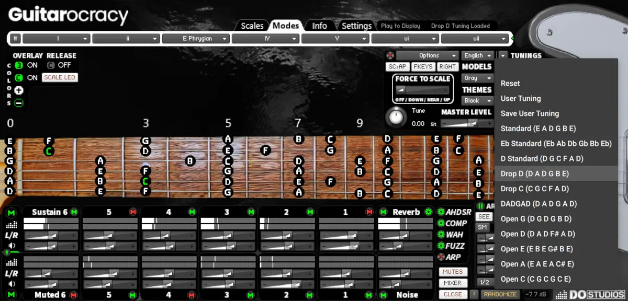Toggle red mute on Sustain string 5
This screenshot has width=628, height=301.
133,212
